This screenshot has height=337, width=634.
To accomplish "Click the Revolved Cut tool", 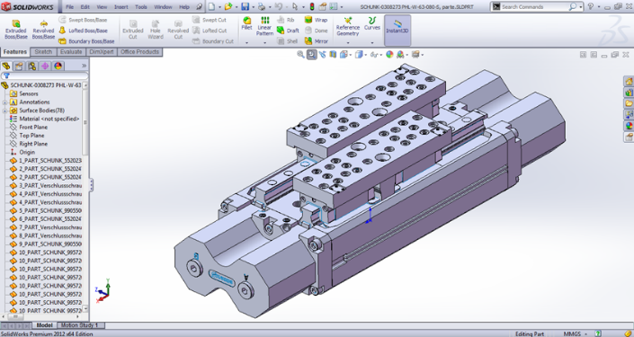I will [x=178, y=30].
